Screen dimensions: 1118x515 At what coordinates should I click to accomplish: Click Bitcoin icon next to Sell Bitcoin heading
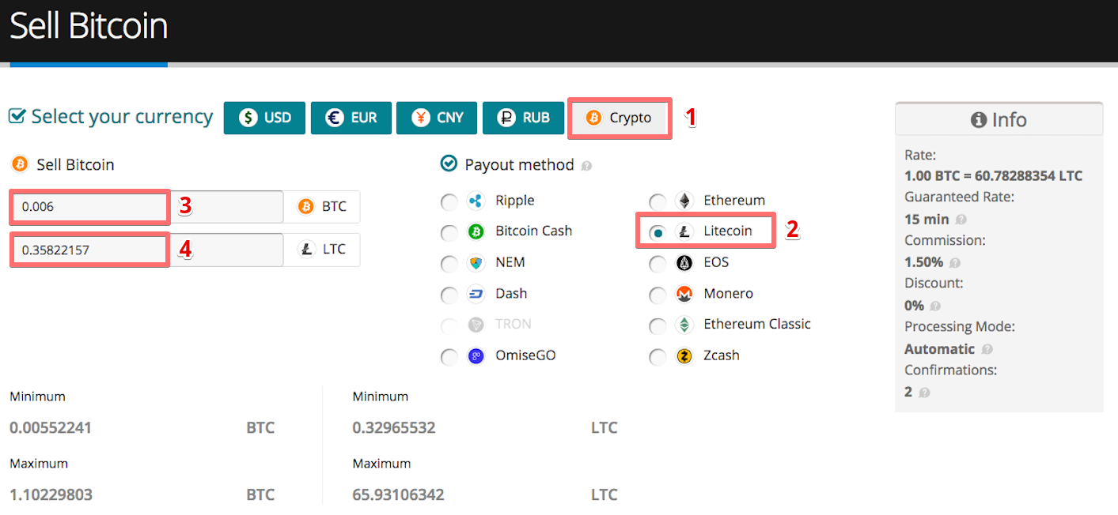pos(19,164)
